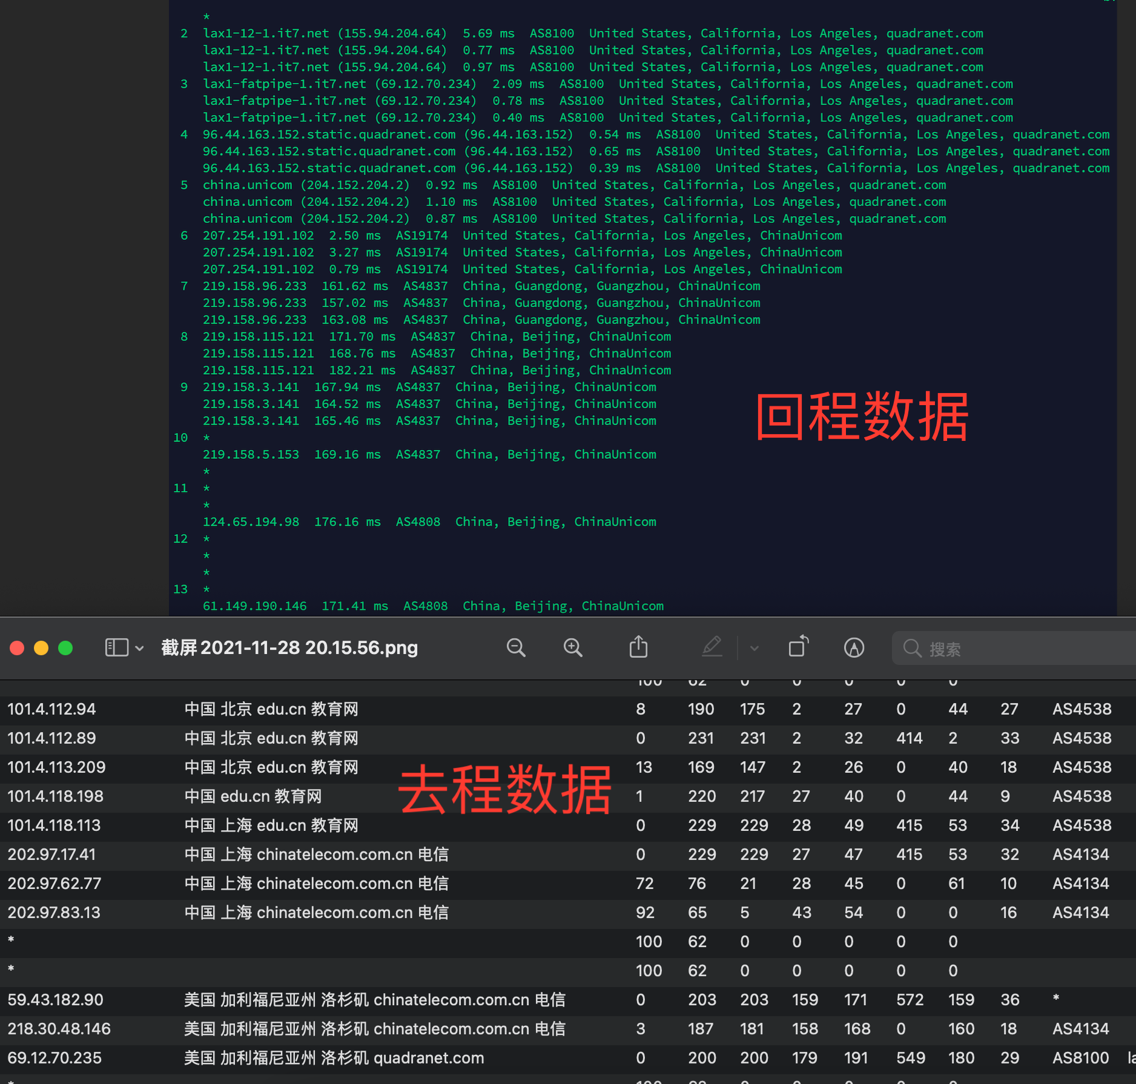Screen dimensions: 1136x1084
Task: Click AS19174 on the 3.27 ms line
Action: [x=422, y=253]
